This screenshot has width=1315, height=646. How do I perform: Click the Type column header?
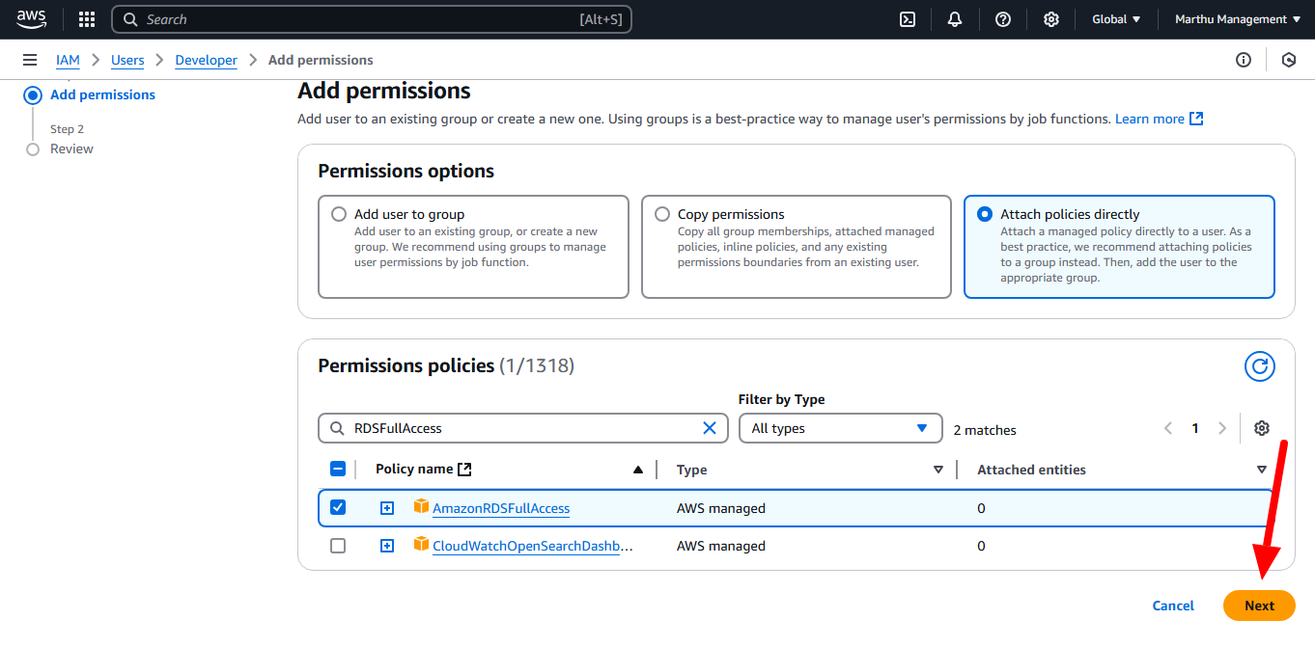(691, 470)
